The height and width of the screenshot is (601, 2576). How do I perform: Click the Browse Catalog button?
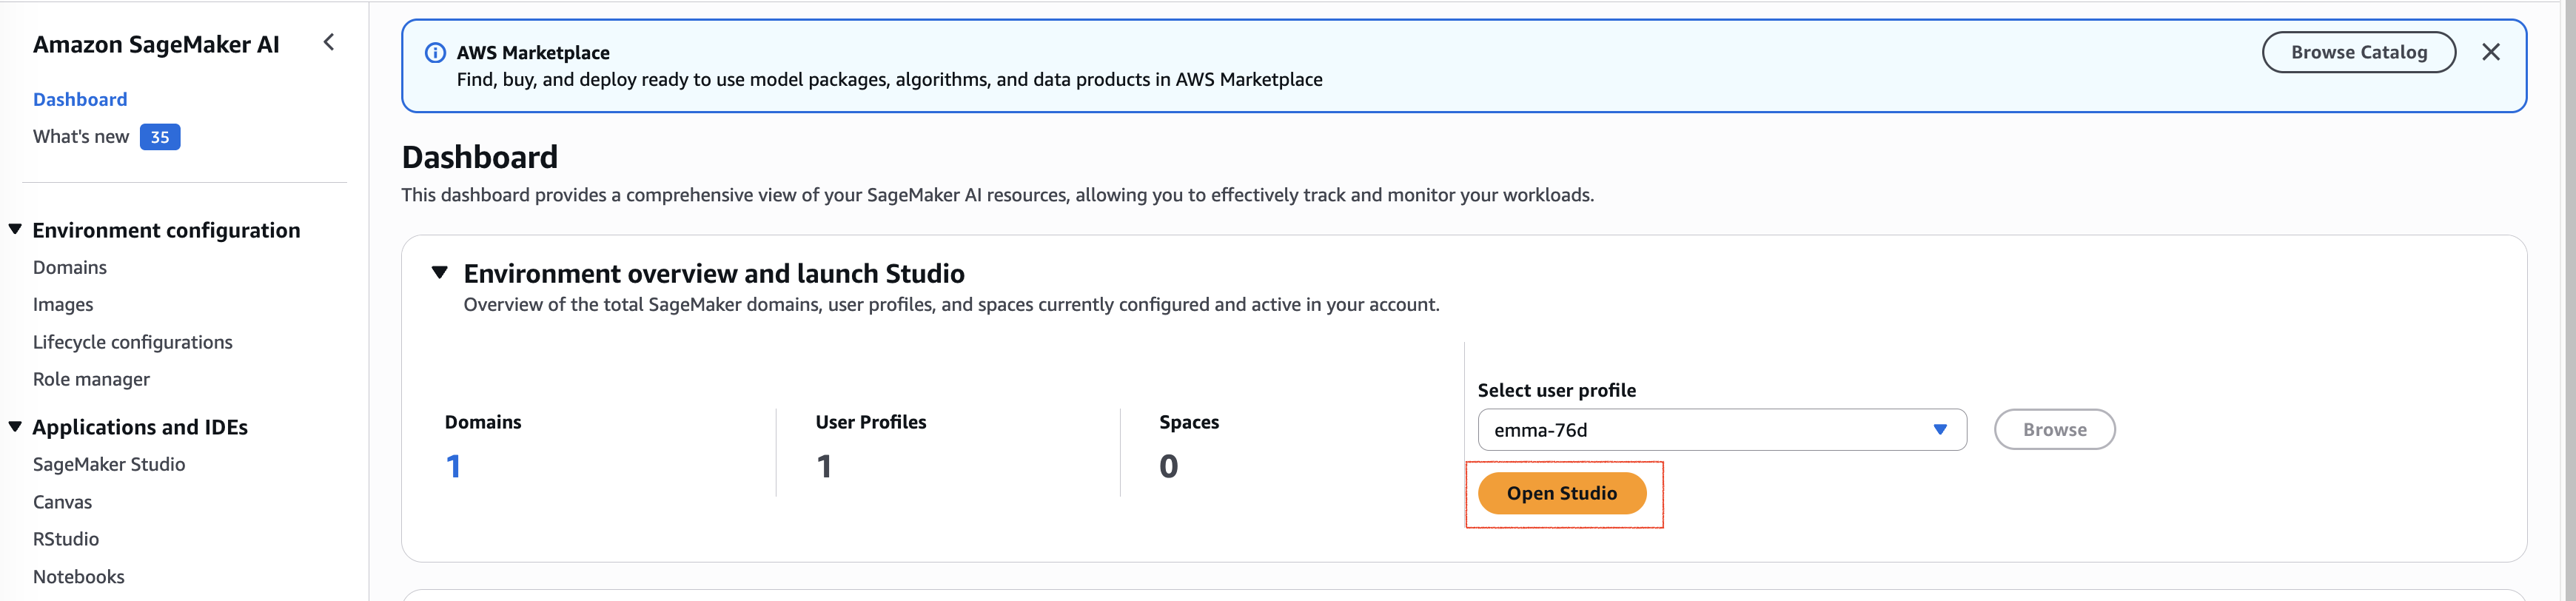(x=2358, y=52)
